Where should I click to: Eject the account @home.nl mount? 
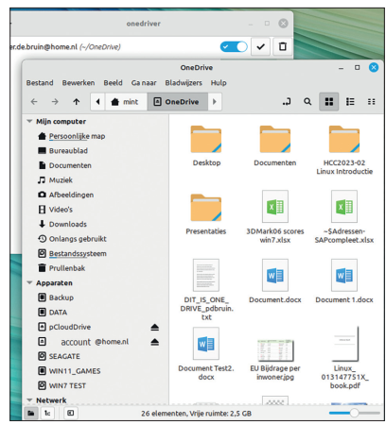(154, 342)
